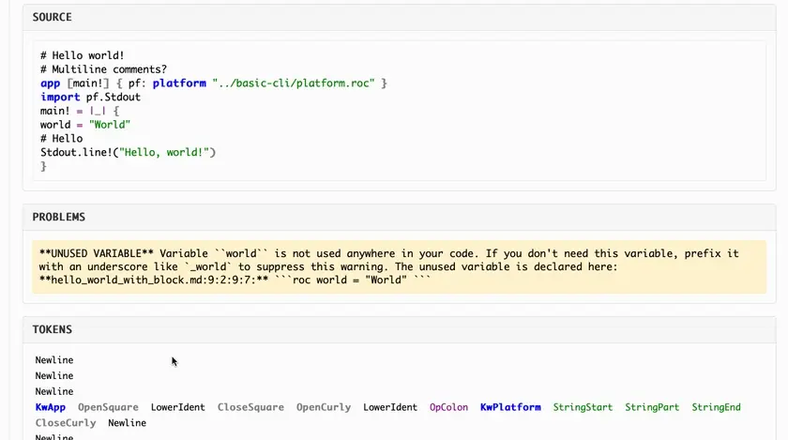
Task: Select the KwPlatform token
Action: [x=510, y=407]
